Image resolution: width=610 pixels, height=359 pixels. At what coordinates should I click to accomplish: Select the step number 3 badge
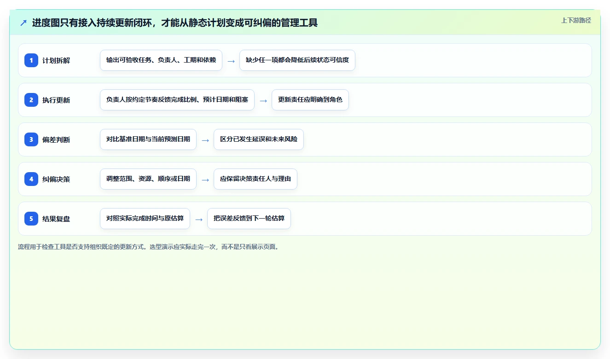point(31,139)
